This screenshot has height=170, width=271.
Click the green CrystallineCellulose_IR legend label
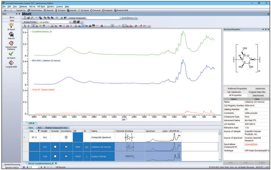coord(41,31)
